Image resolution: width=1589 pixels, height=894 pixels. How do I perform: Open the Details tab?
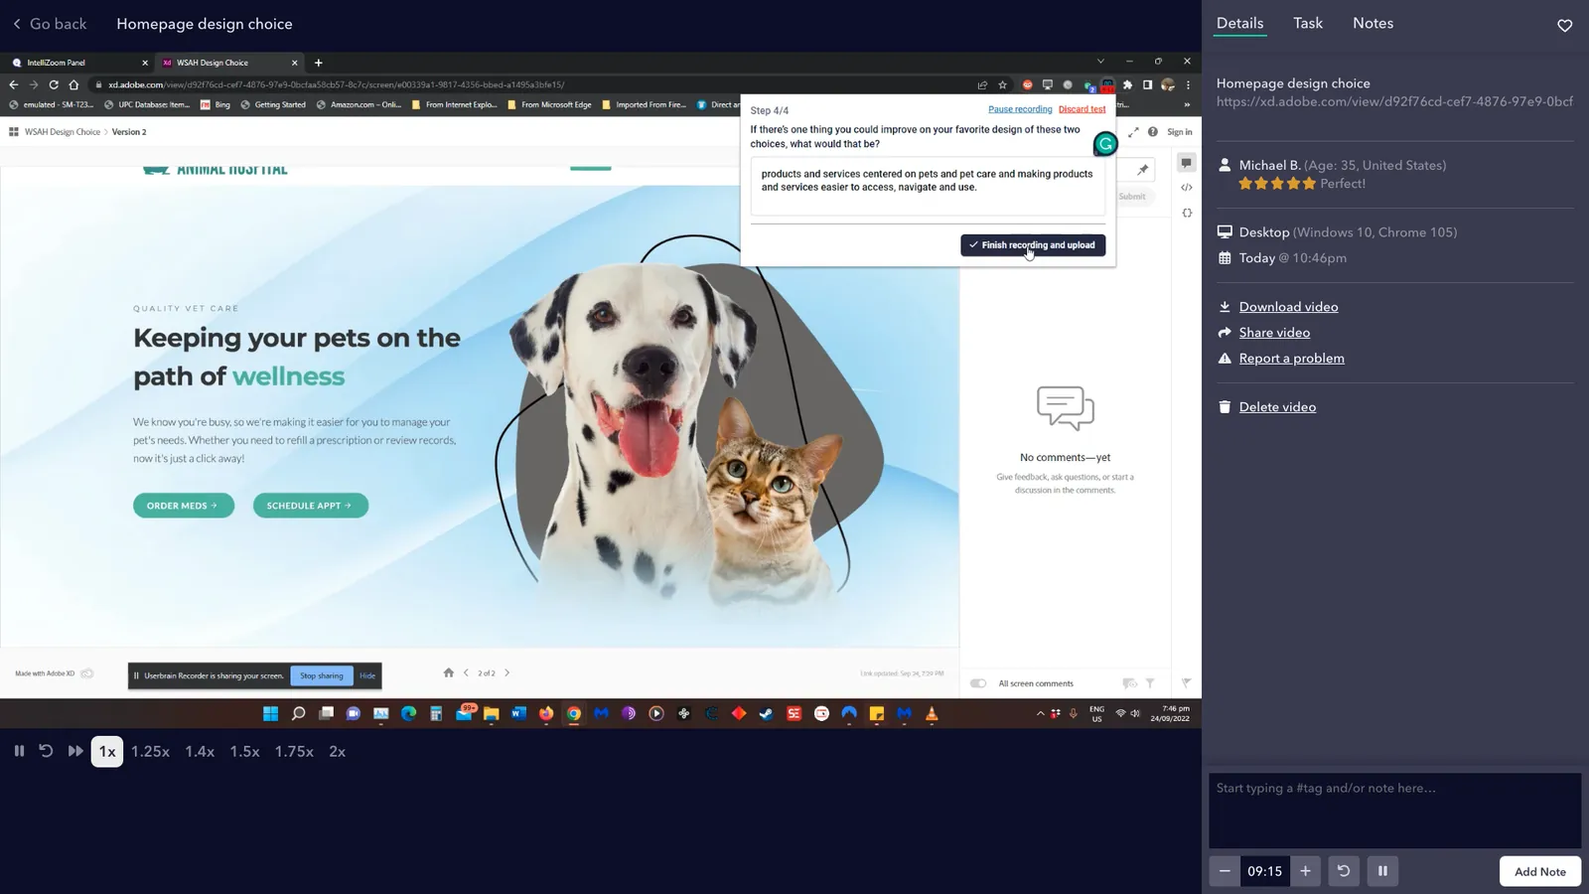[1240, 23]
